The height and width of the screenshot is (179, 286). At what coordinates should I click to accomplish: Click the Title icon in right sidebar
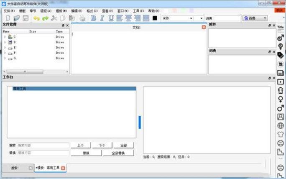coord(280,28)
